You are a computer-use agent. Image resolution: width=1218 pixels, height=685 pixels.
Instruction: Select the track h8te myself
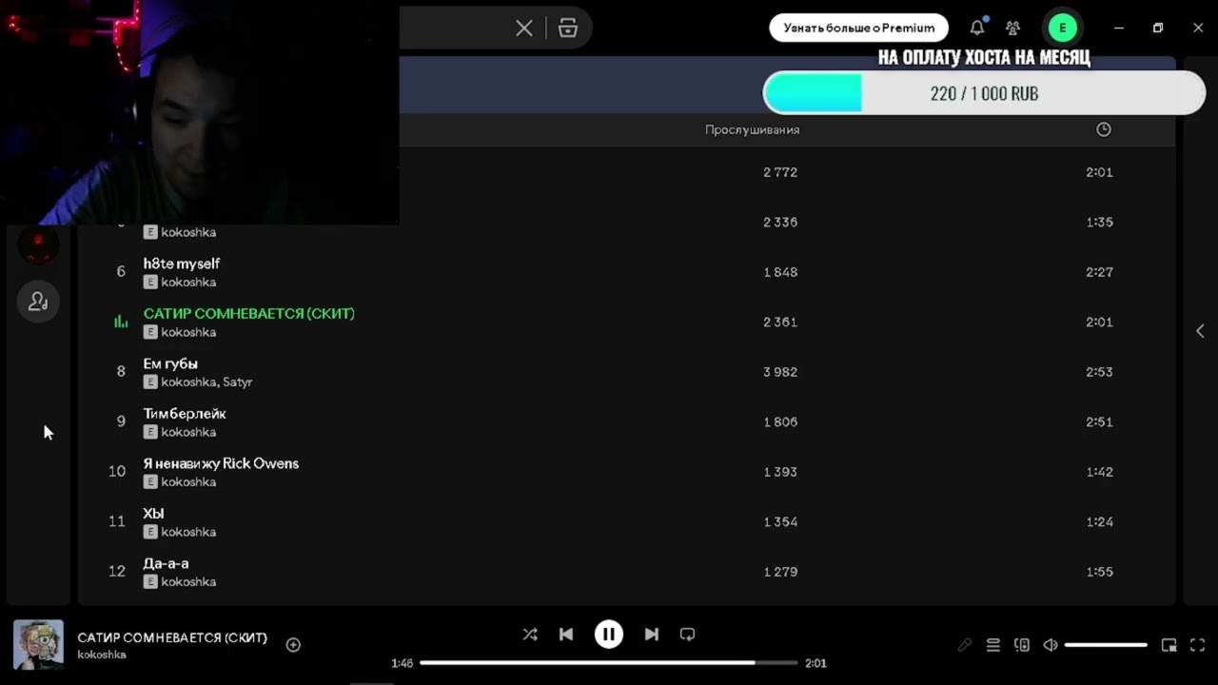(x=181, y=264)
